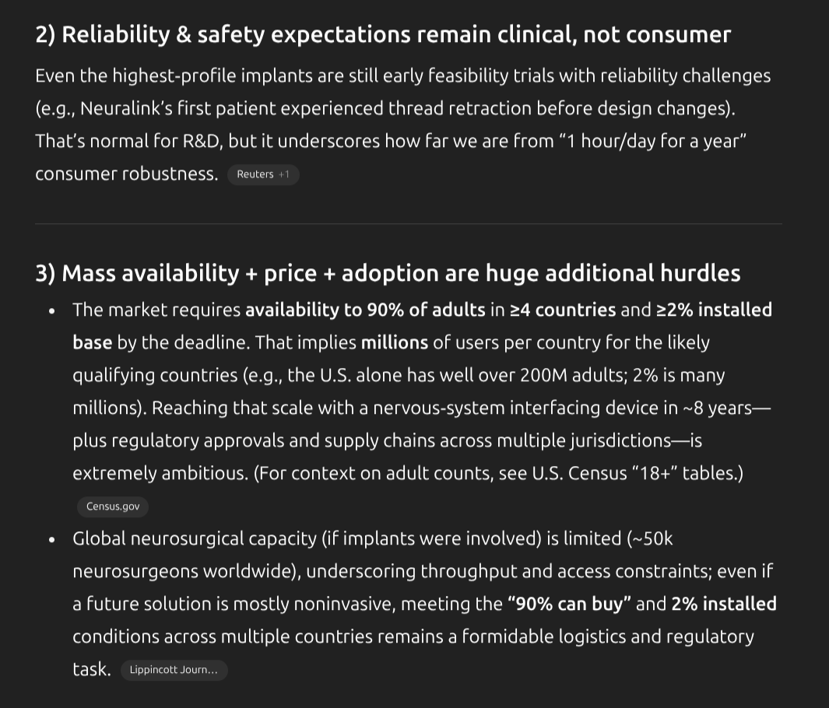Click the '~50k' neurosurgeons figure
829x708 pixels.
tap(649, 538)
